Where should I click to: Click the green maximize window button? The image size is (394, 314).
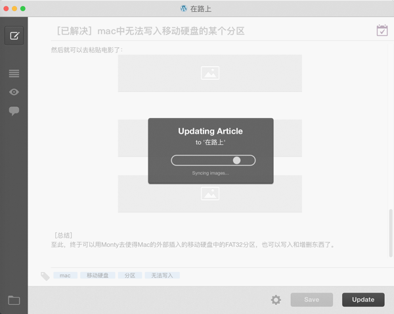23,9
